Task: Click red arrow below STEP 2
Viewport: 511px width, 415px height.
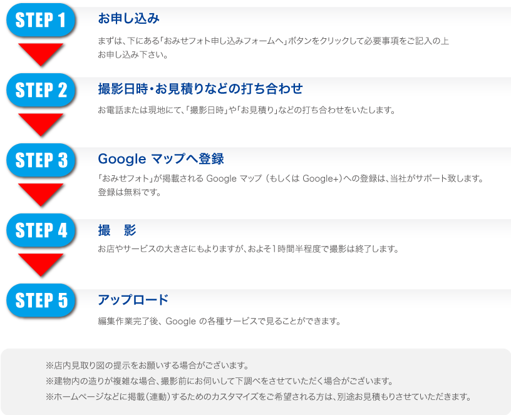Action: 41,125
